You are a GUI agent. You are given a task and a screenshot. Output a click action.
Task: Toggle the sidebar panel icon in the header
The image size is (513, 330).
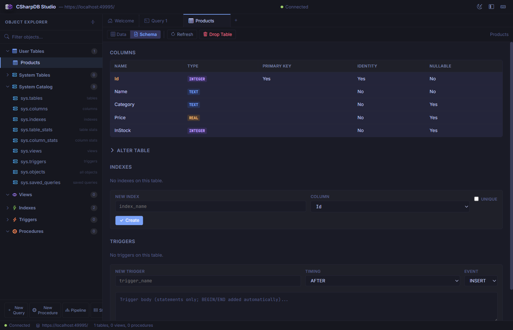[491, 7]
